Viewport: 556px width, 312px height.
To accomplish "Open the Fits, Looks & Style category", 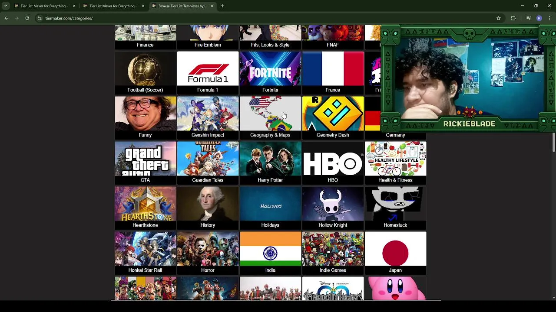I will tap(270, 37).
